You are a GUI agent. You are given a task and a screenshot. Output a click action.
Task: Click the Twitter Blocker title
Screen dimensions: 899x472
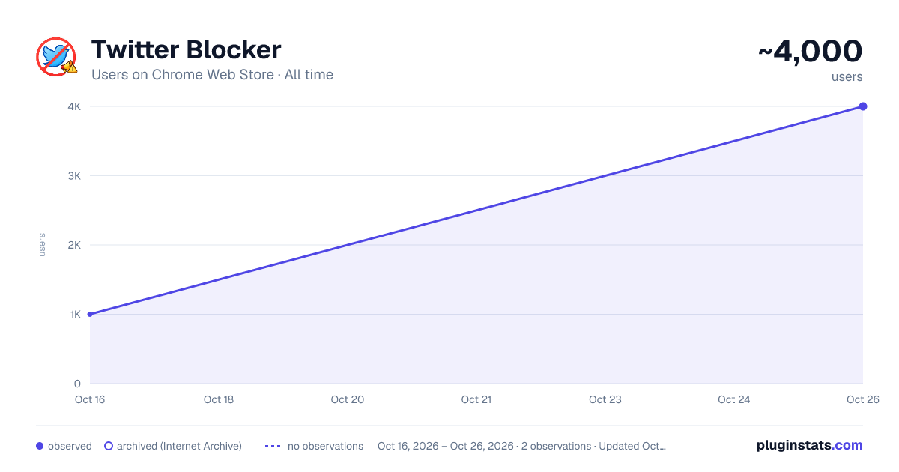(186, 50)
